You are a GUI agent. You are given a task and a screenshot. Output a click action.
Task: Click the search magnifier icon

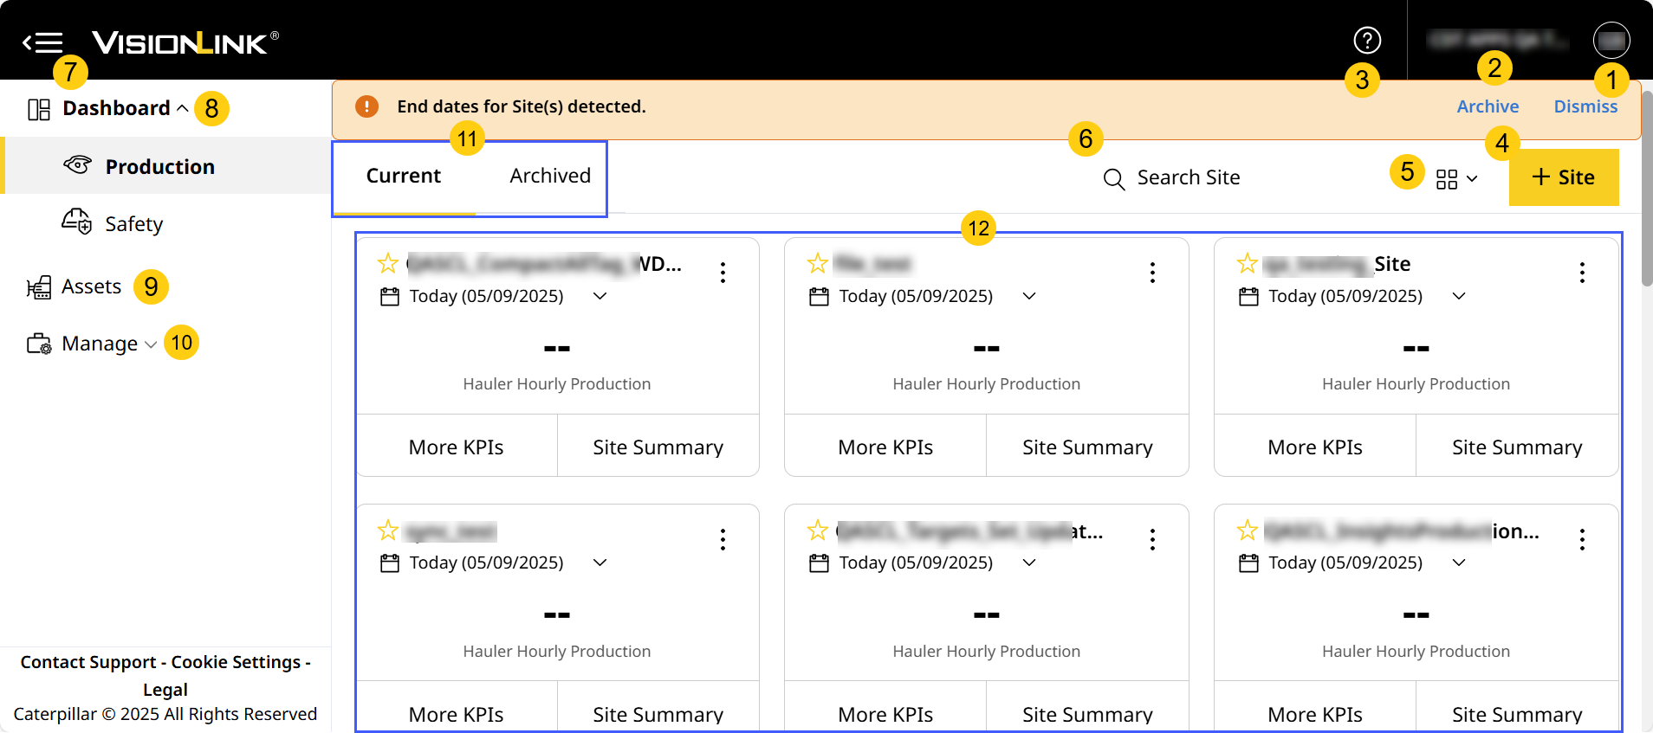(1114, 179)
